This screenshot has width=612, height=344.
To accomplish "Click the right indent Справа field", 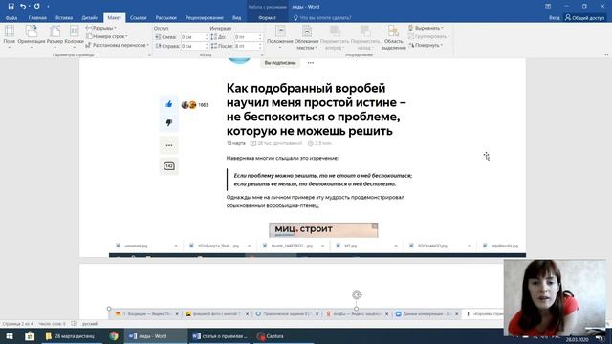I will [x=192, y=46].
